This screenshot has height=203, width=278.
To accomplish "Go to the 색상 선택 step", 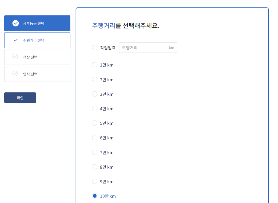I will pyautogui.click(x=37, y=57).
